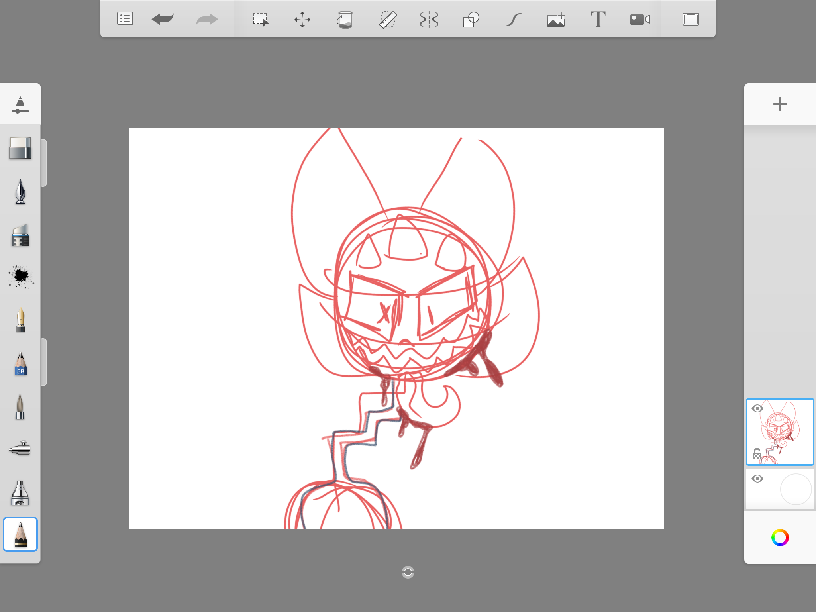Select the Text tool

click(598, 19)
